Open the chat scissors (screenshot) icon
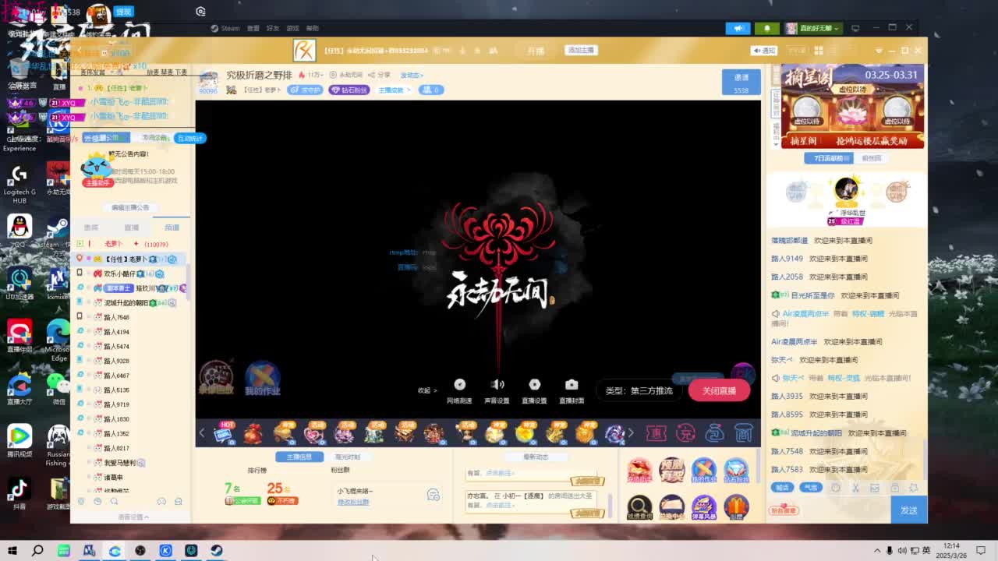The image size is (998, 561). coord(855,488)
